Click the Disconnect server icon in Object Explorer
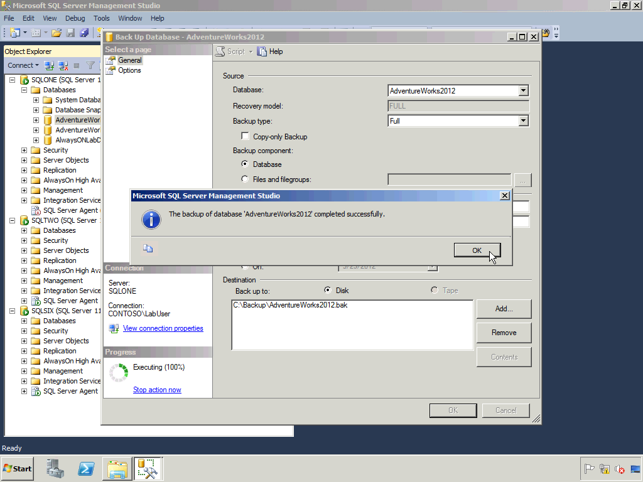Viewport: 643px width, 482px height. (x=63, y=65)
